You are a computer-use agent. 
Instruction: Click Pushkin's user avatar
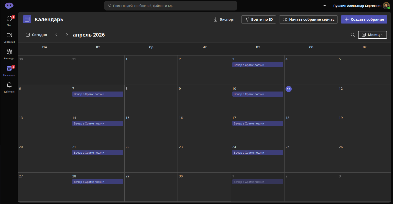pos(386,6)
